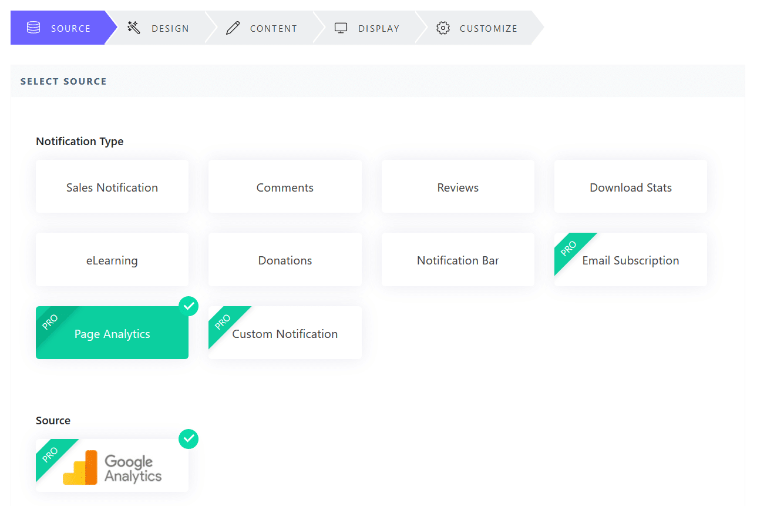The width and height of the screenshot is (757, 506).
Task: Click the checkmark badge on Page Analytics
Action: pyautogui.click(x=189, y=306)
